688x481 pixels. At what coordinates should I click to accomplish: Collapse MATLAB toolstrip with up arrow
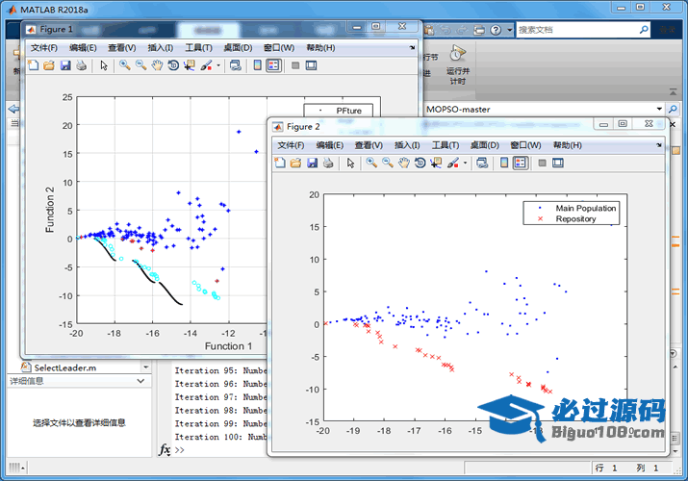[673, 91]
